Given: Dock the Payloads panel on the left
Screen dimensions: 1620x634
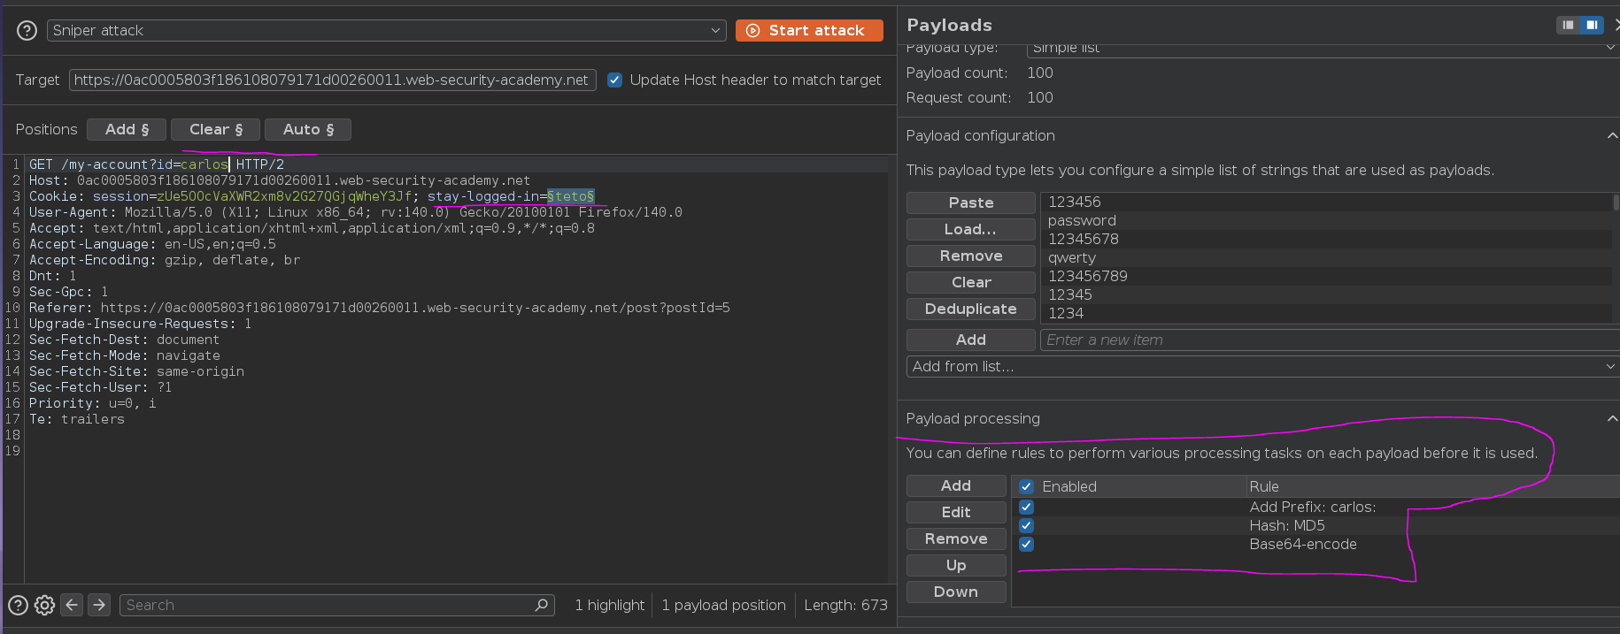Looking at the screenshot, I should (x=1568, y=25).
